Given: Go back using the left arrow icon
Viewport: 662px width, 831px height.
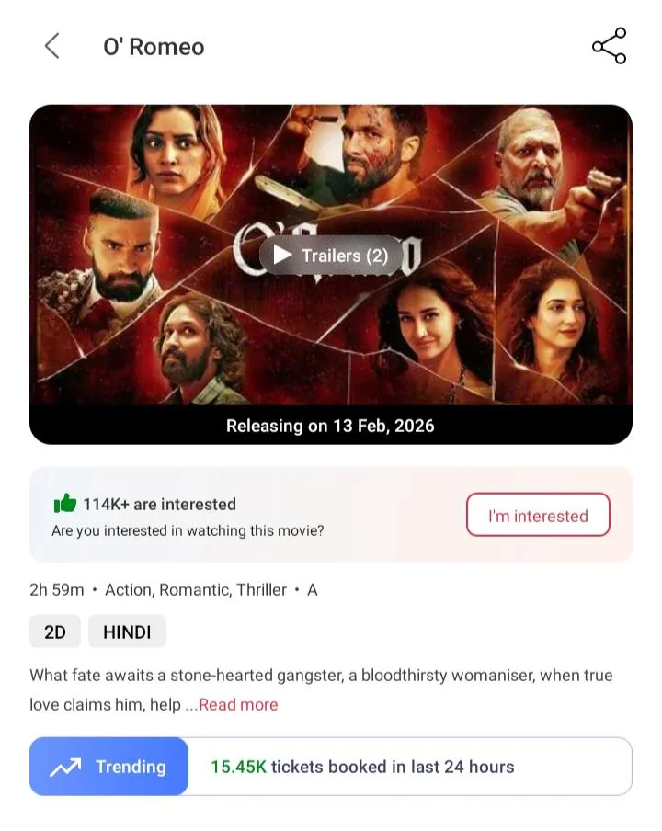Looking at the screenshot, I should click(51, 46).
